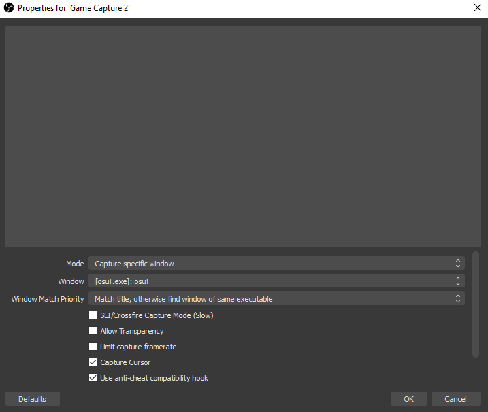
Task: Click the properties vertical scrollbar
Action: point(476,304)
